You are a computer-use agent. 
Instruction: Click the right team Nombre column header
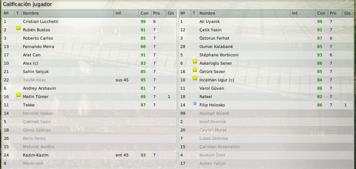click(244, 13)
